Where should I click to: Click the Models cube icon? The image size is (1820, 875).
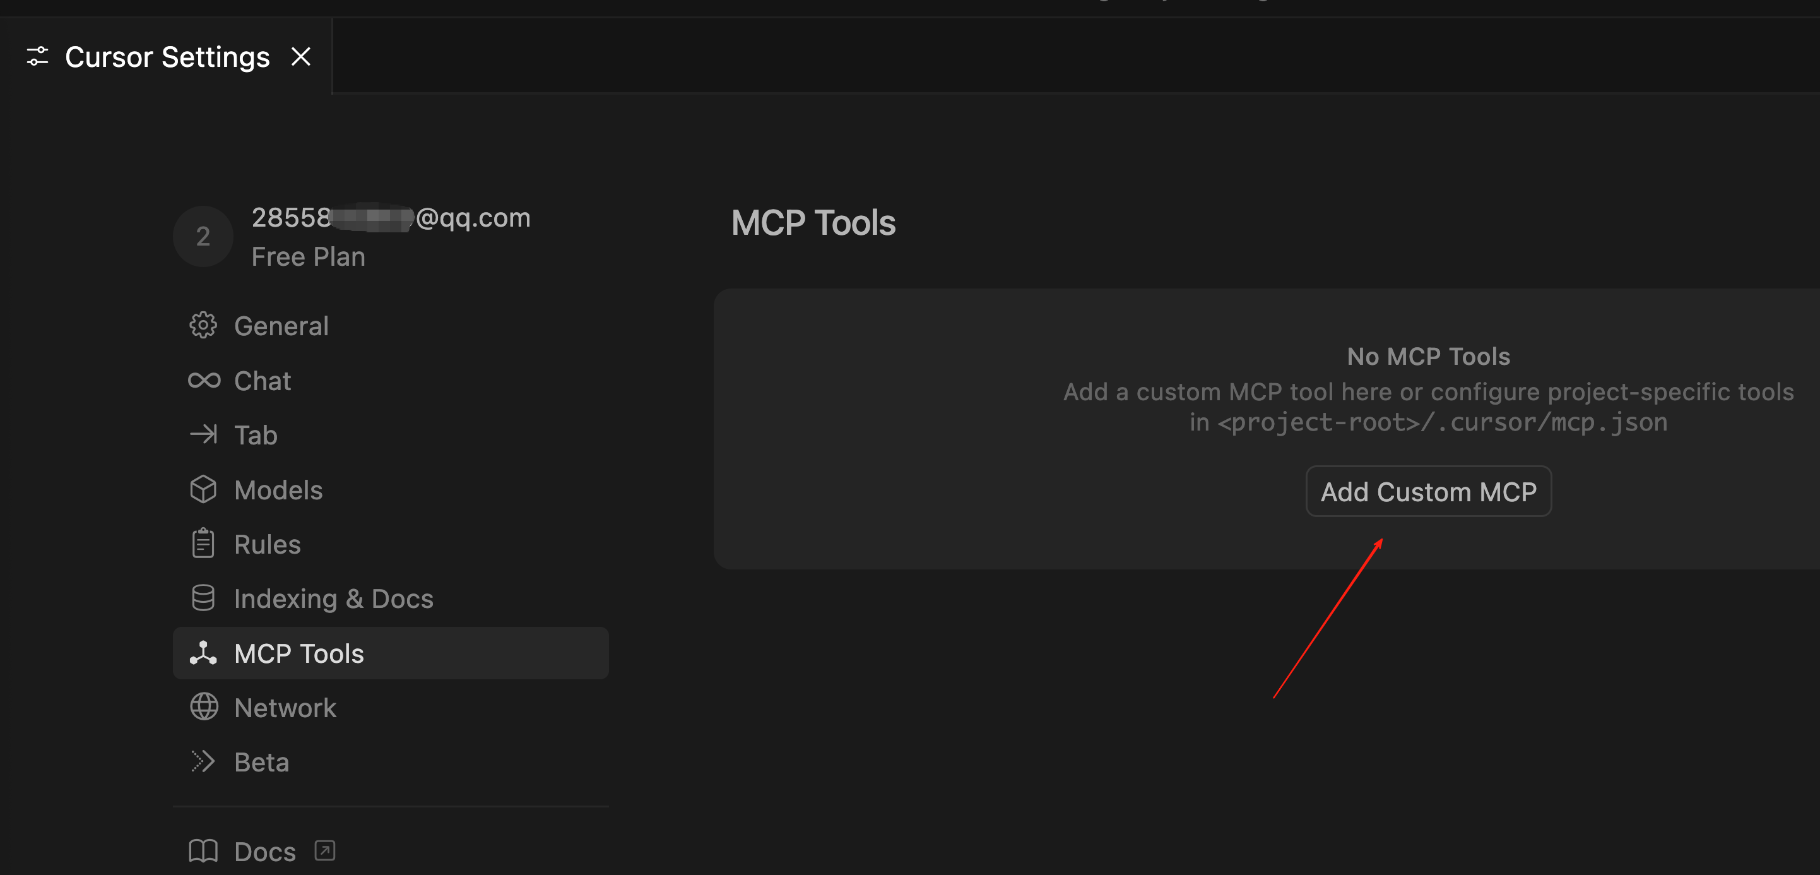[203, 489]
